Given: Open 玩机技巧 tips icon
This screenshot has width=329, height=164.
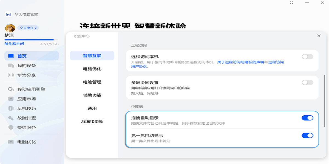Looking at the screenshot, I should tap(11, 109).
